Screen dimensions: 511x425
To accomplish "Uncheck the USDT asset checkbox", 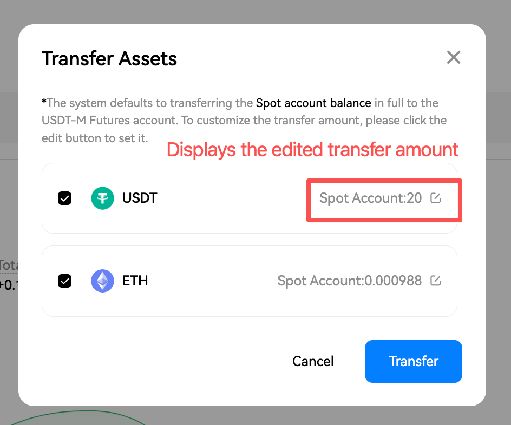I will point(64,198).
